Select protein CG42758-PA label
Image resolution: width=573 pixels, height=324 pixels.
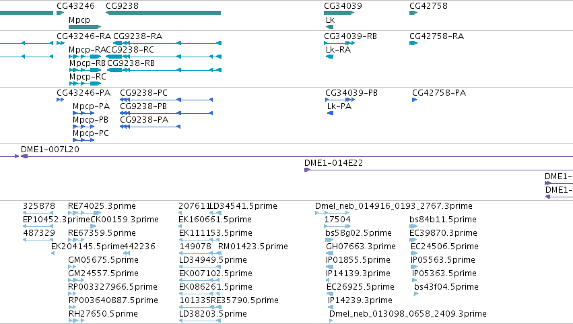(x=439, y=93)
